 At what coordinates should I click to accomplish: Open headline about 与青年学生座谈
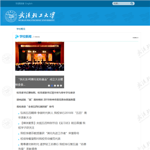pos(46,92)
